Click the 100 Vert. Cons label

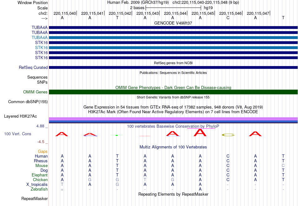tap(18, 134)
